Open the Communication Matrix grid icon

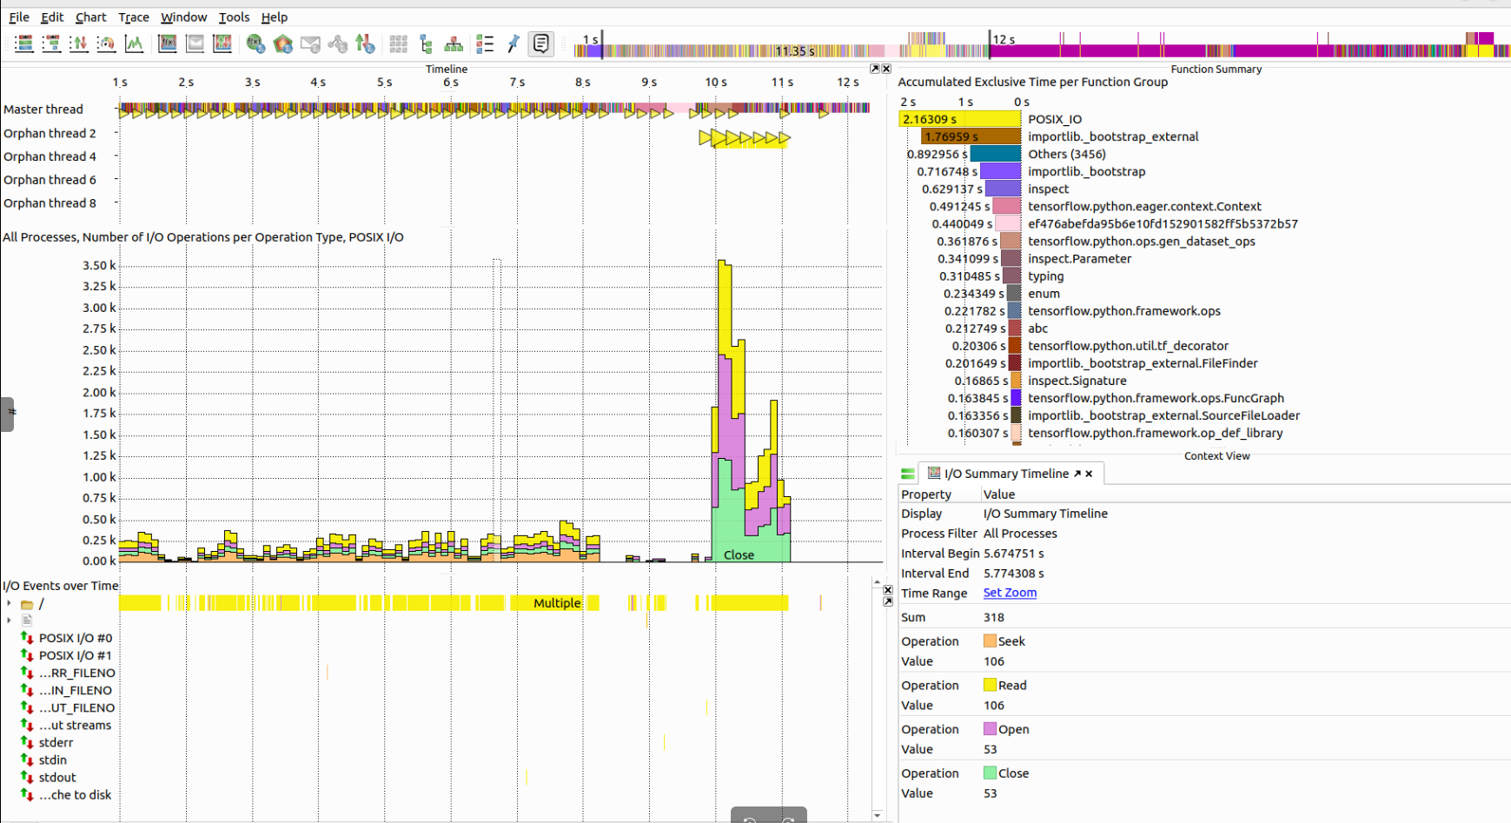point(398,43)
